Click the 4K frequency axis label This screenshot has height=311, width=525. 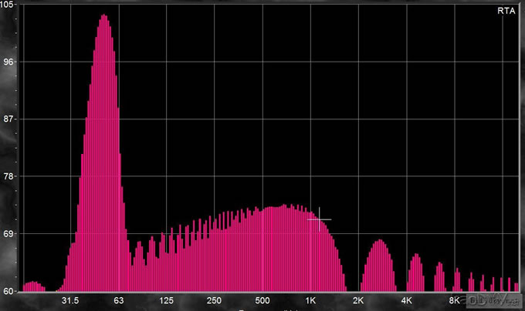[x=407, y=300]
